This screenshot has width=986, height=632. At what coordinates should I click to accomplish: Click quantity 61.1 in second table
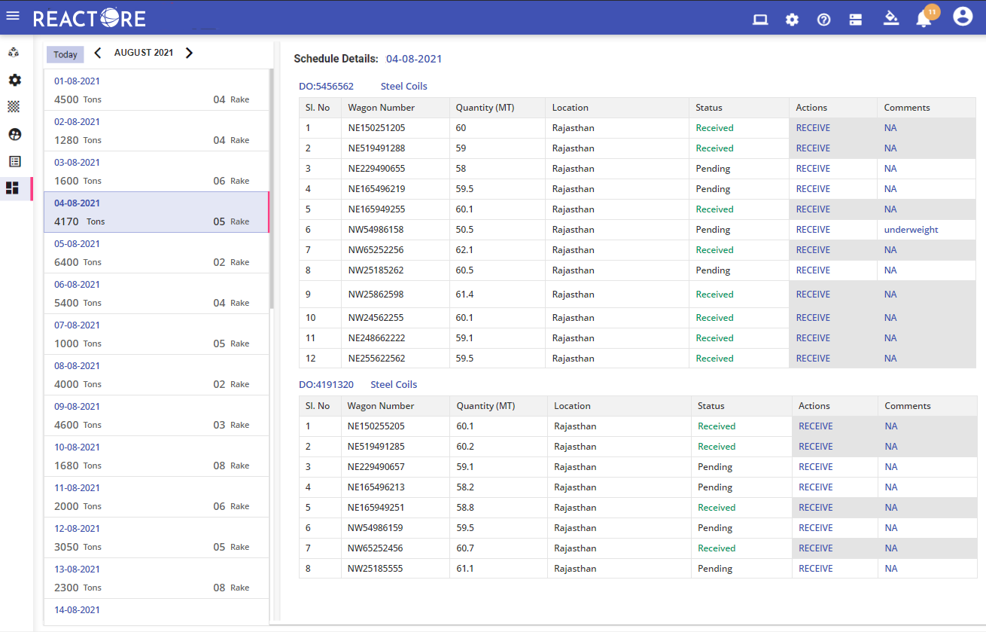point(465,569)
